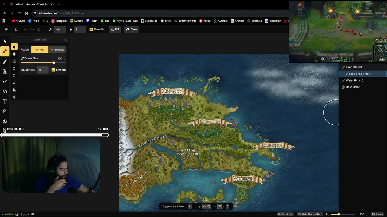
Task: Select the Notes document tool
Action: (x=5, y=112)
